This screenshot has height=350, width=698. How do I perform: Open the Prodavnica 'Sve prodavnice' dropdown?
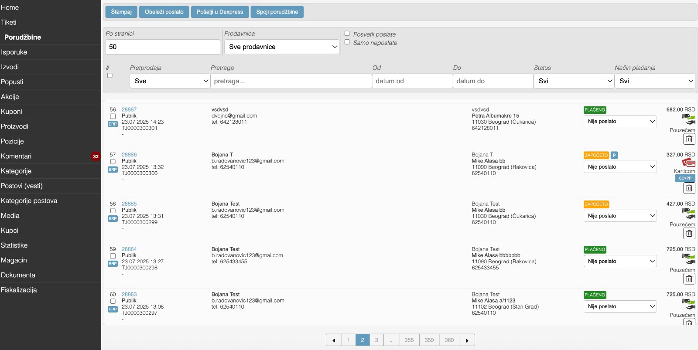pos(282,47)
